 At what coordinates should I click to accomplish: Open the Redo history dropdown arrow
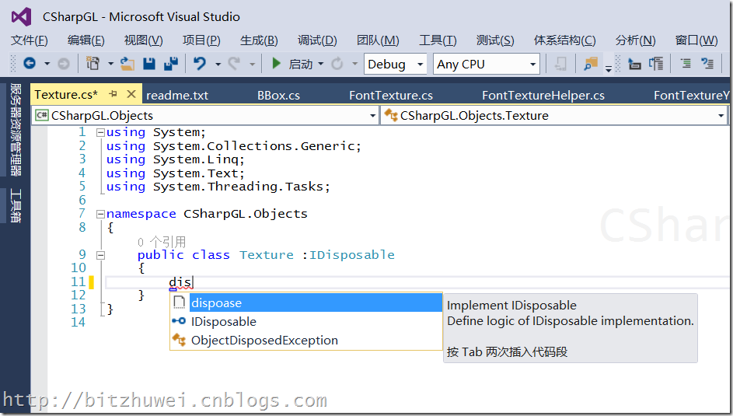(x=253, y=64)
